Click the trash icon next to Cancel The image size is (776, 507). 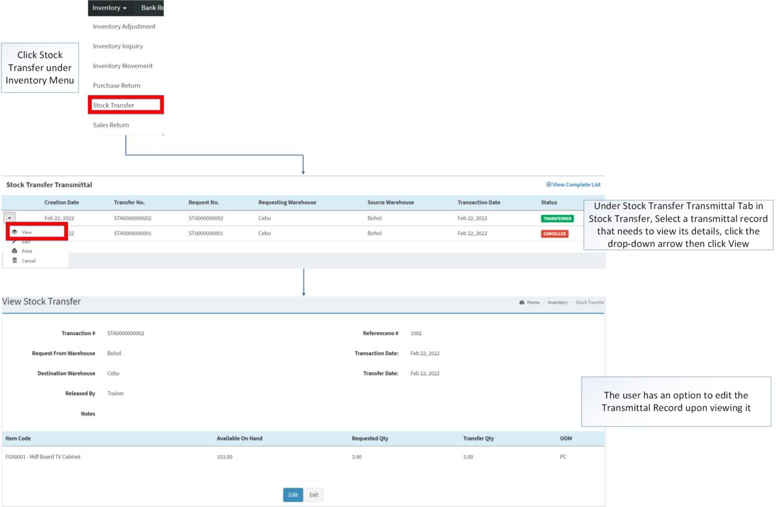[x=14, y=261]
